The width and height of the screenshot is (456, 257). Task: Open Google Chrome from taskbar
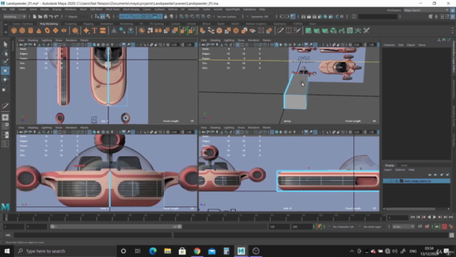coord(197,251)
